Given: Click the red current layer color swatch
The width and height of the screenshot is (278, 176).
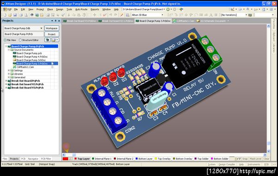Looking at the screenshot, I should [65, 159].
